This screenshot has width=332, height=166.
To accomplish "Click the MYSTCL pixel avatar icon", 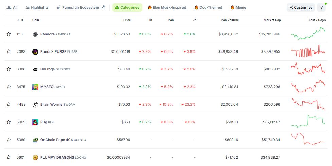I will 35,87.
